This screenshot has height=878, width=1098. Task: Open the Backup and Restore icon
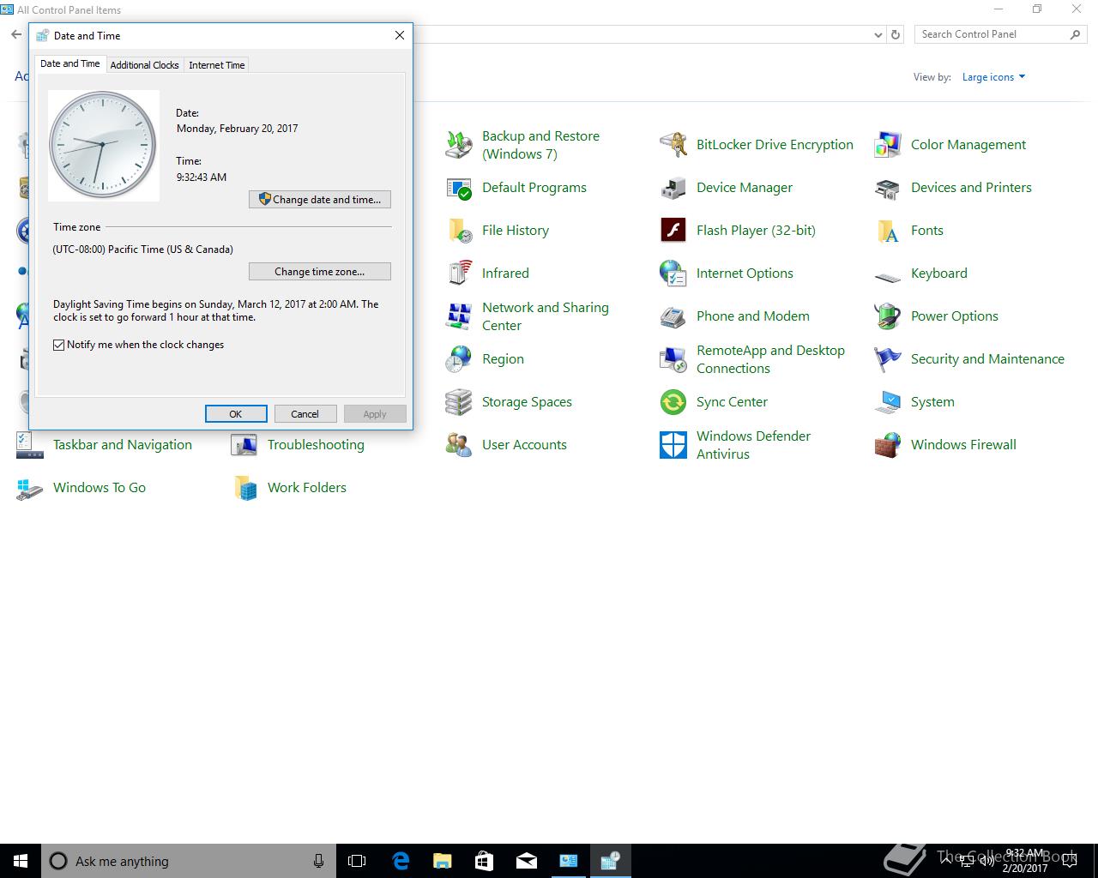[x=459, y=145]
